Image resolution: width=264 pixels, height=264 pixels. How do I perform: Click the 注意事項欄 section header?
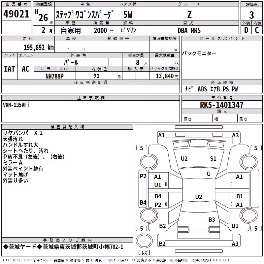pyautogui.click(x=90, y=98)
